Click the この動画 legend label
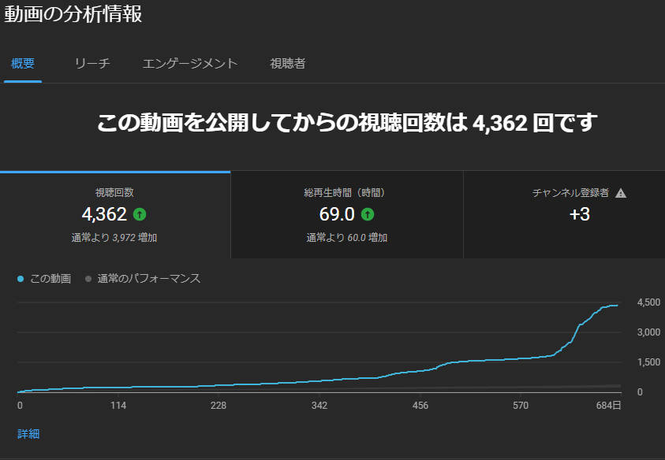 pyautogui.click(x=50, y=279)
